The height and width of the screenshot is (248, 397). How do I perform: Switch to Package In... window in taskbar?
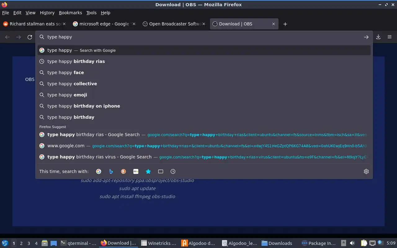click(x=319, y=243)
